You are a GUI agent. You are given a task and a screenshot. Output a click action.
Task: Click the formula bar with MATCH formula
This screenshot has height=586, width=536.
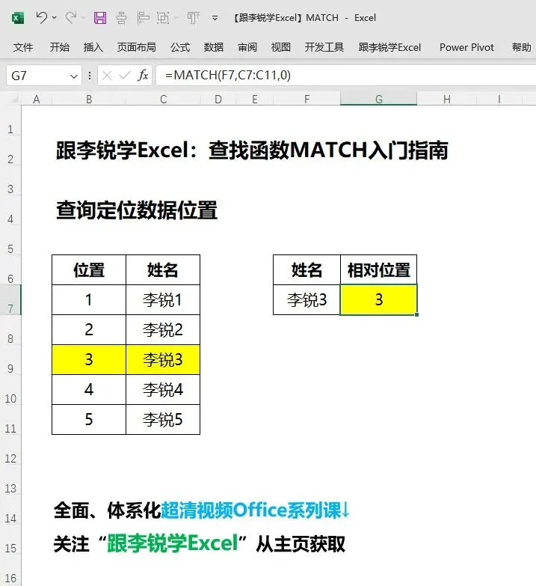pyautogui.click(x=346, y=76)
